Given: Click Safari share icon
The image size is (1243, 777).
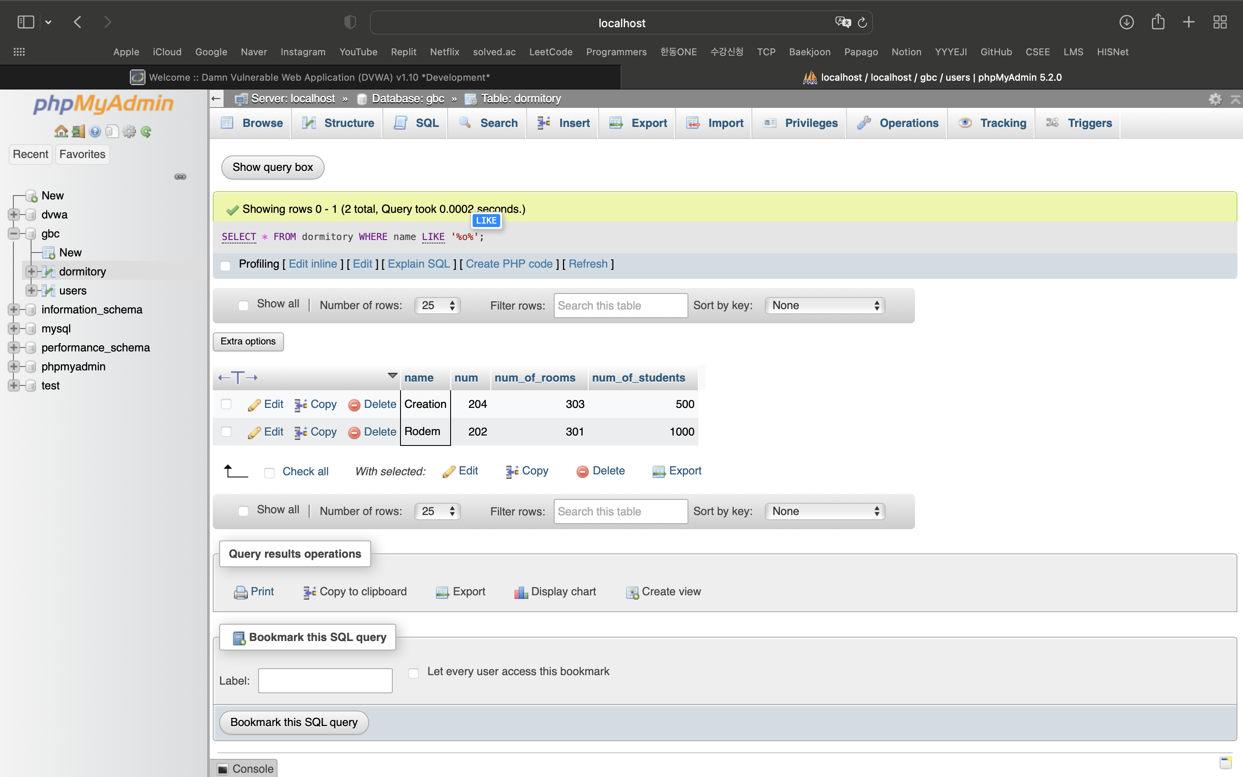Looking at the screenshot, I should point(1158,22).
